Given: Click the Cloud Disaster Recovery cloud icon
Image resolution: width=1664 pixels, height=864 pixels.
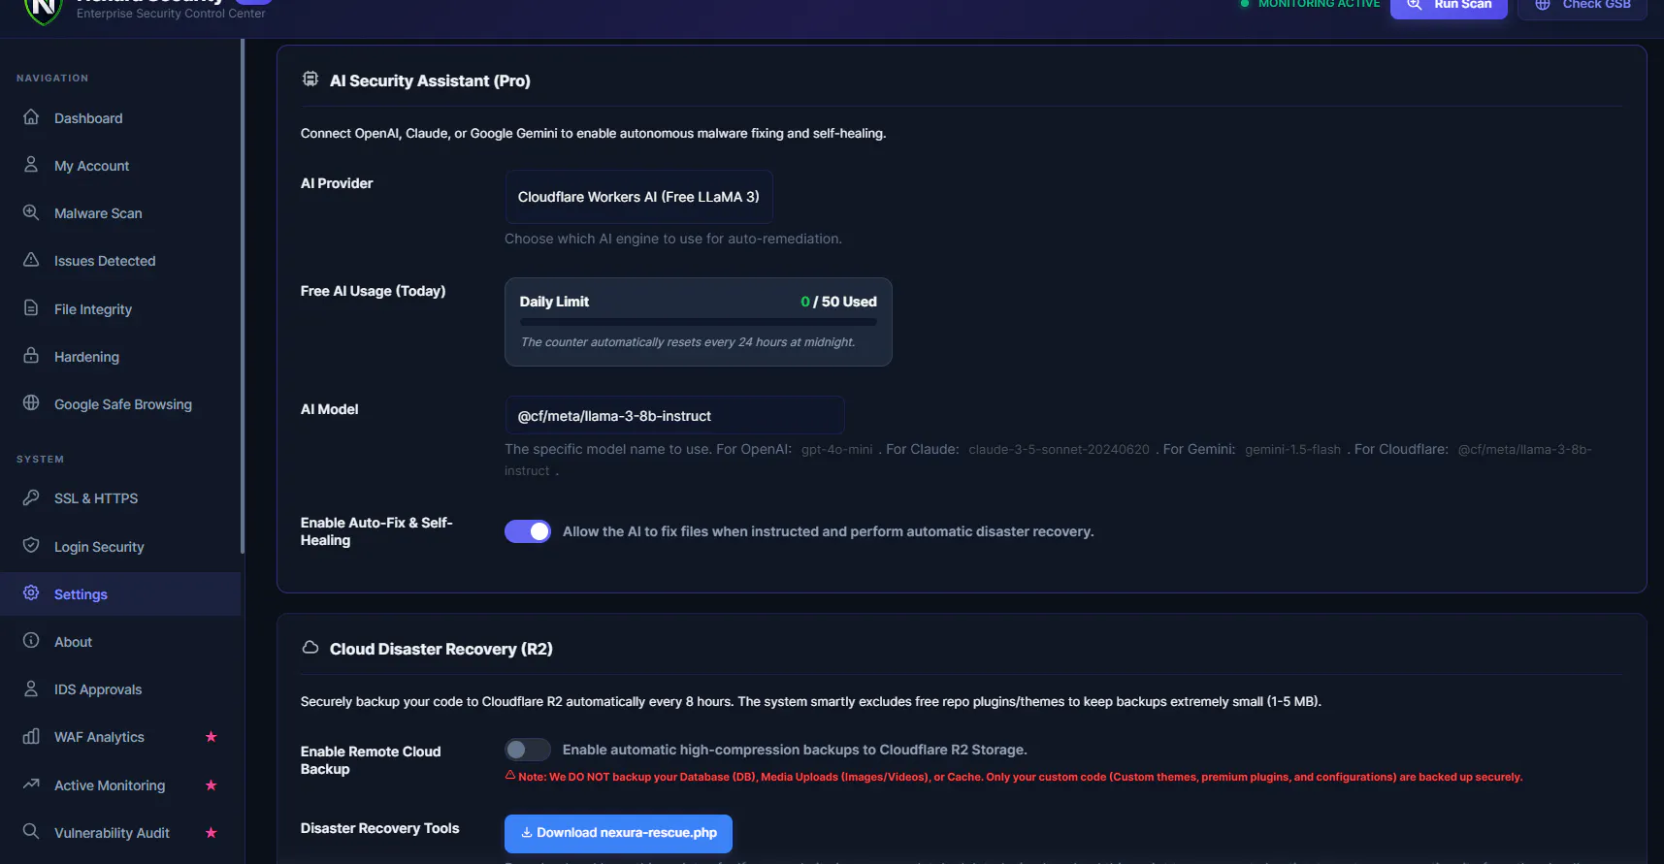Looking at the screenshot, I should (x=310, y=648).
